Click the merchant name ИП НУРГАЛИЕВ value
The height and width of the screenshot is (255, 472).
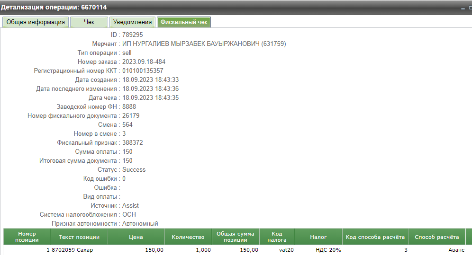[x=204, y=44]
